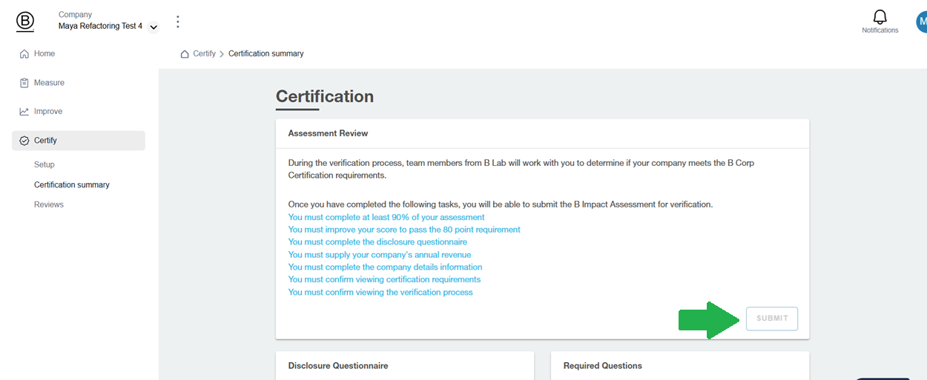Image resolution: width=927 pixels, height=380 pixels.
Task: Open the three-dot more options menu
Action: [x=178, y=21]
